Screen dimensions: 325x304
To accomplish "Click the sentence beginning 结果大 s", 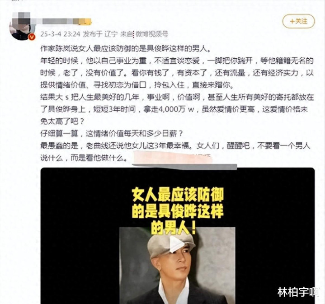I will pos(177,97).
